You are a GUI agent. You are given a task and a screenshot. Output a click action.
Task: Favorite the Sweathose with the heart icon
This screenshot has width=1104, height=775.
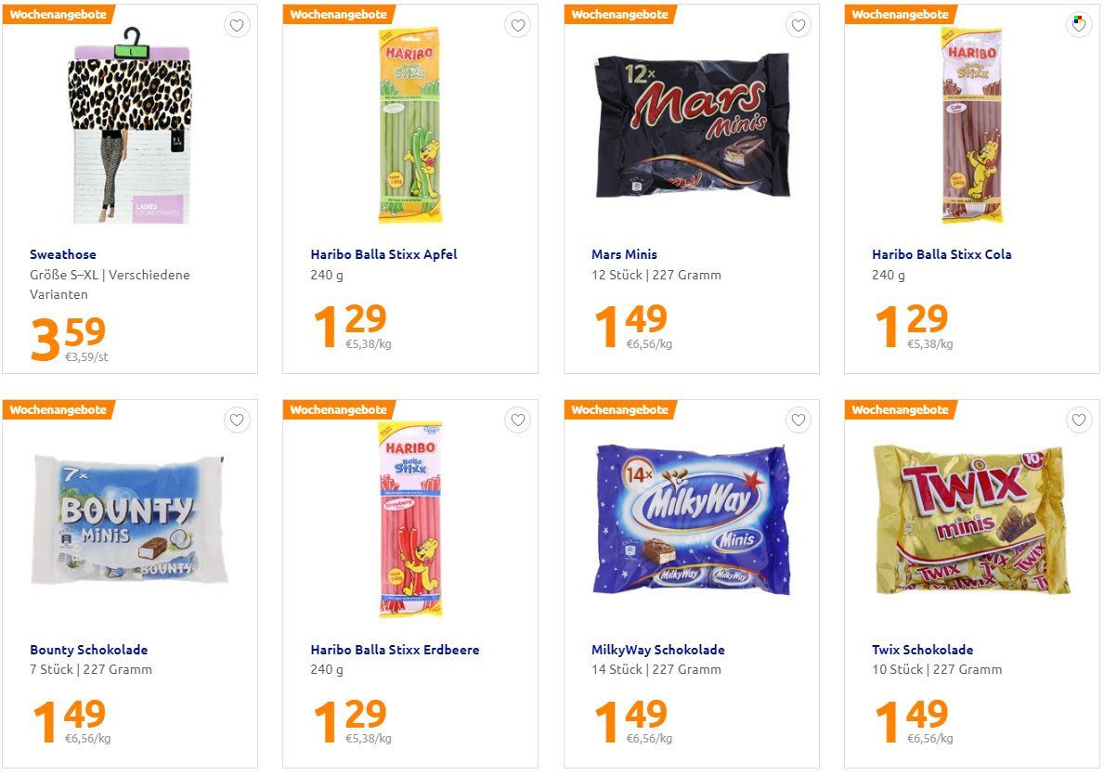[x=237, y=25]
